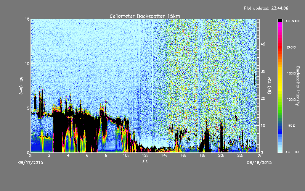
Task: Click the '180.0' colorbar label
Action: click(x=291, y=73)
